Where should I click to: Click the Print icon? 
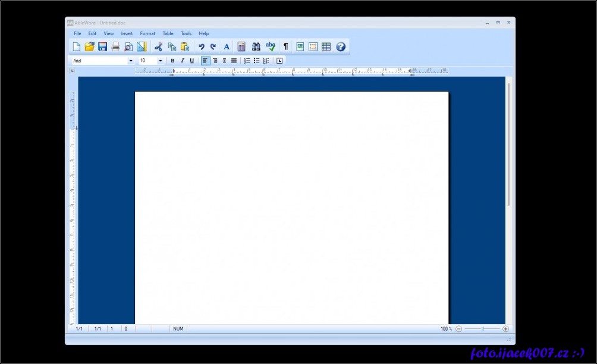(115, 46)
